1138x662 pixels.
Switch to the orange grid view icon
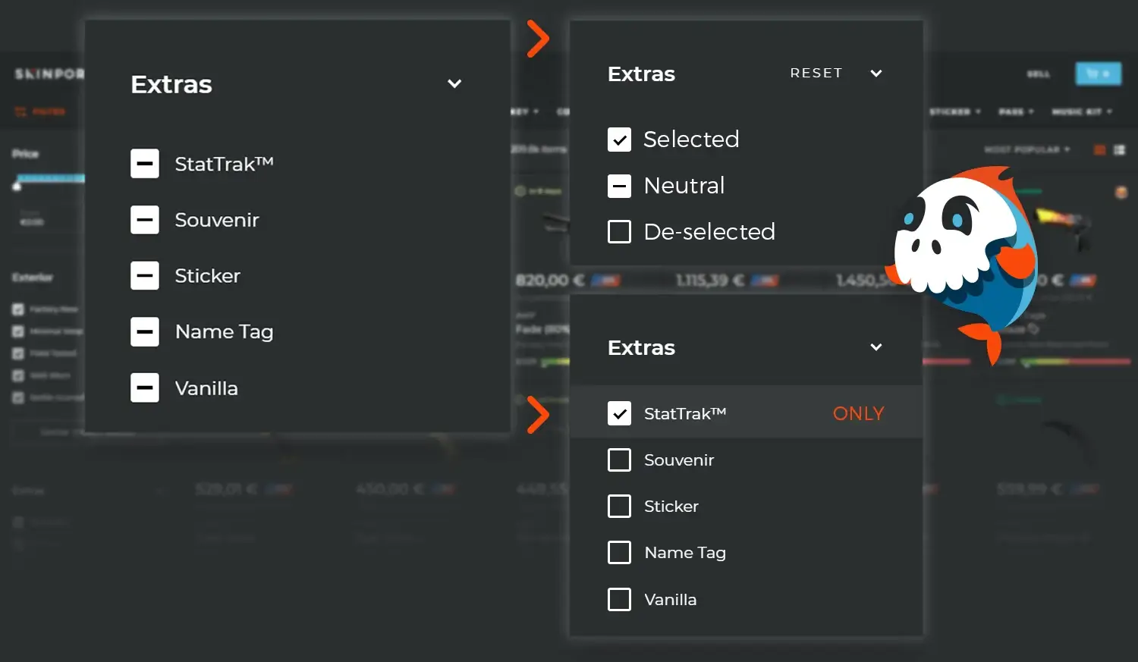tap(1099, 150)
